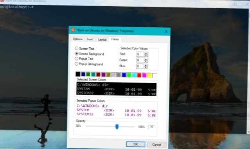The height and width of the screenshot is (149, 250).
Task: Decrease the Green color value
Action: click(x=146, y=61)
